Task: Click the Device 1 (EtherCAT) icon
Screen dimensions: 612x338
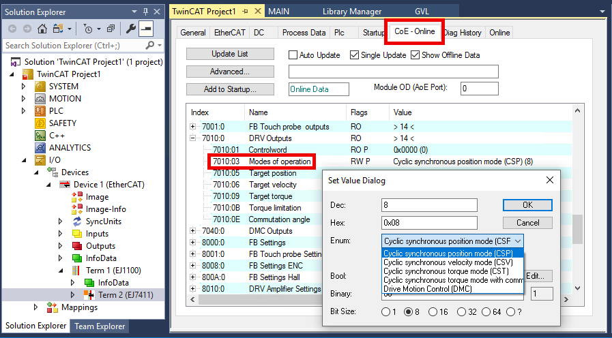Action: [65, 185]
